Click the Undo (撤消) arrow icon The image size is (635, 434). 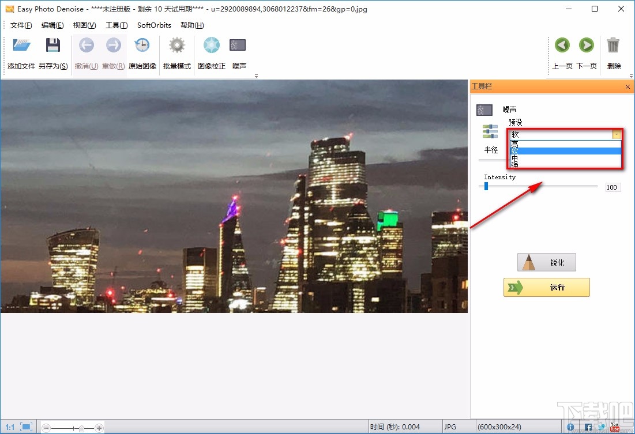87,45
